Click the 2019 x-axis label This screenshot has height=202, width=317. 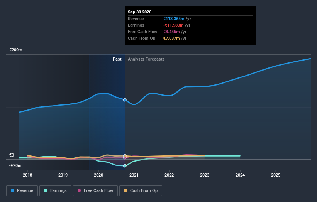[63, 175]
